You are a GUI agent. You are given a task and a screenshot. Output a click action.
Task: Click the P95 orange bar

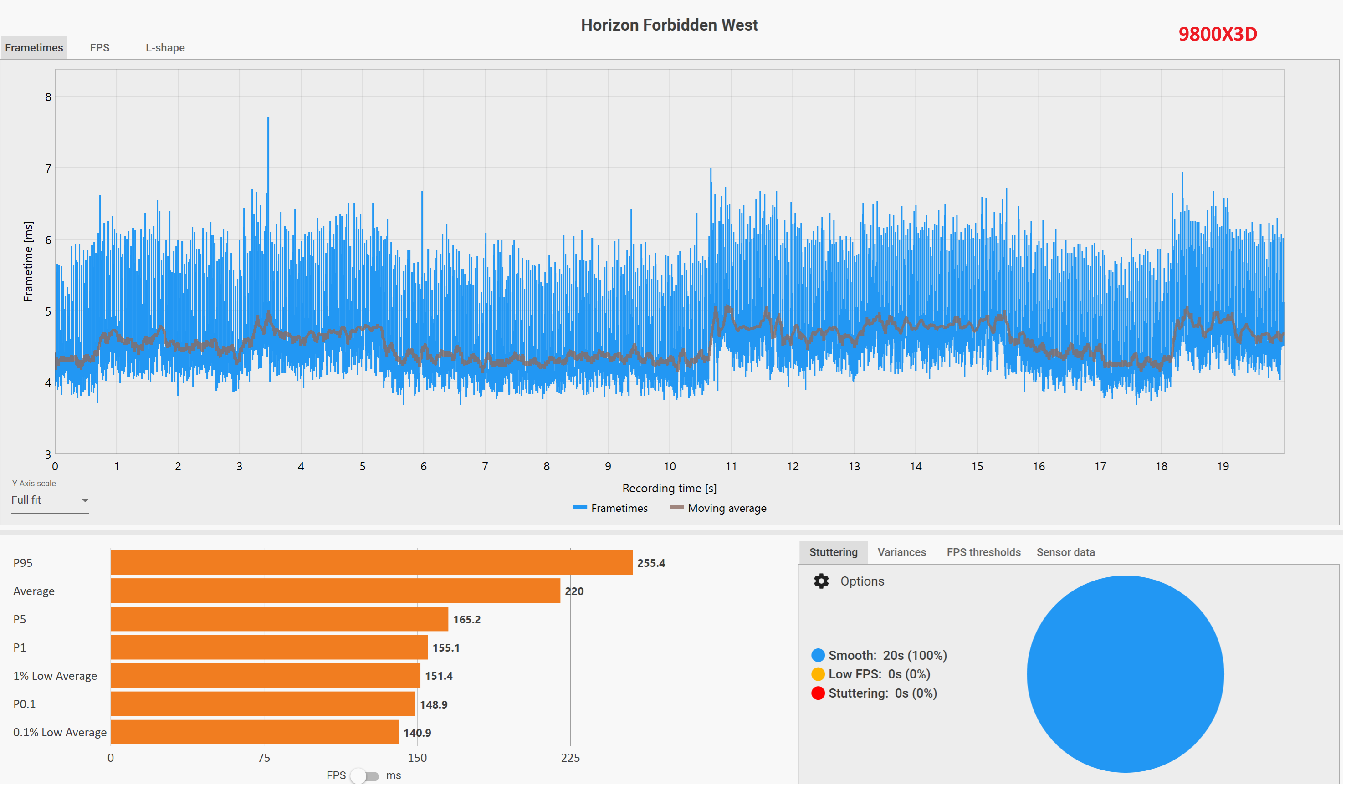[x=371, y=563]
